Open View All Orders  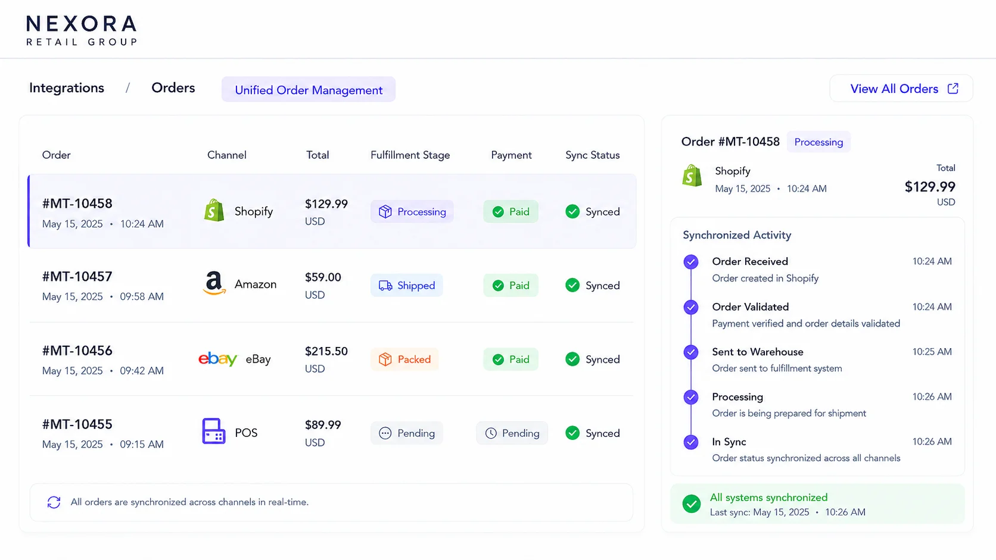coord(901,88)
